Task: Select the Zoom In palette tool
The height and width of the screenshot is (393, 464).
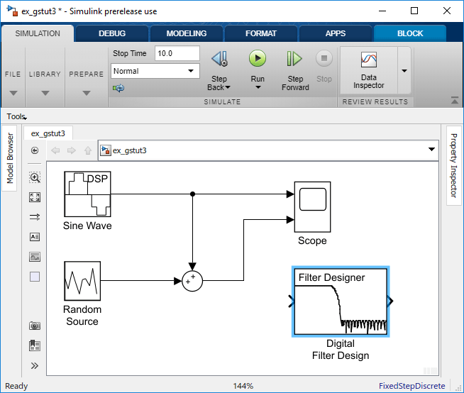Action: click(x=35, y=177)
